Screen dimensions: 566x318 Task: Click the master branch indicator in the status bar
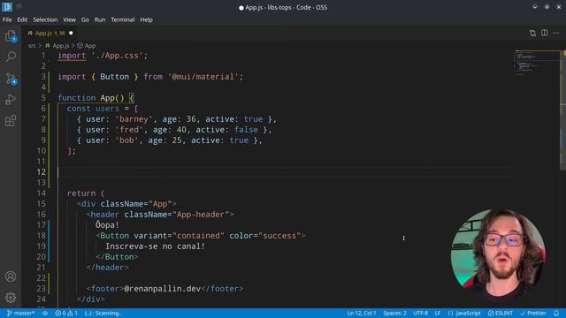pyautogui.click(x=20, y=313)
